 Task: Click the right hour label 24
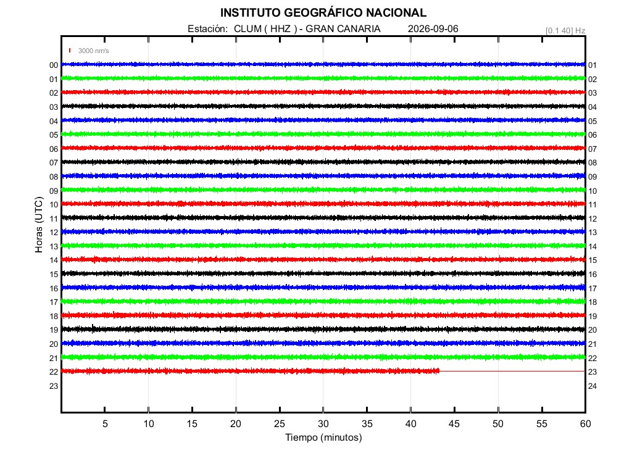[592, 386]
